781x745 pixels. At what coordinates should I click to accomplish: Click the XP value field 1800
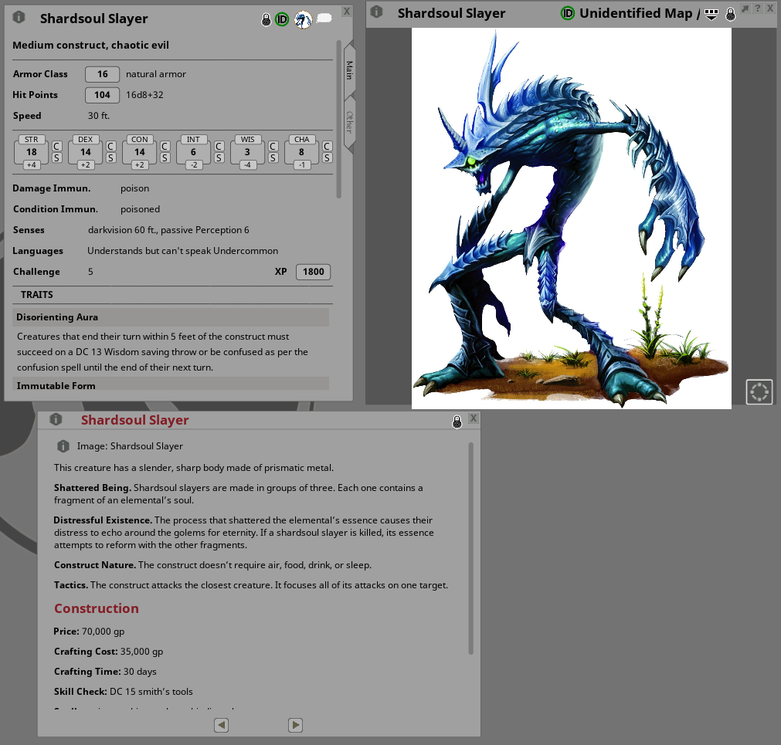click(x=314, y=272)
